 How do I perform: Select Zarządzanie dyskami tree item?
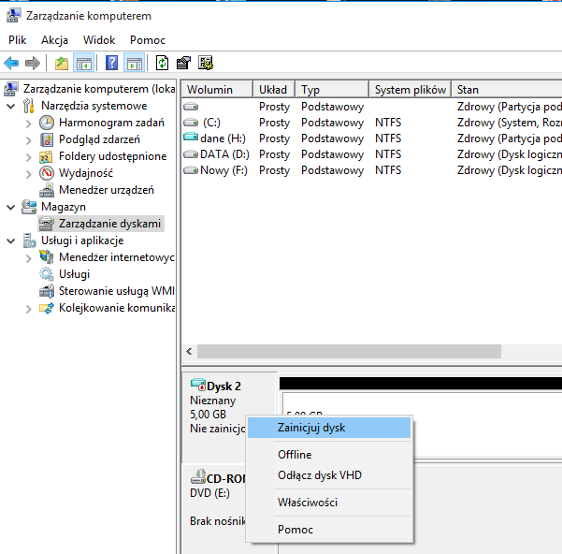pyautogui.click(x=109, y=224)
